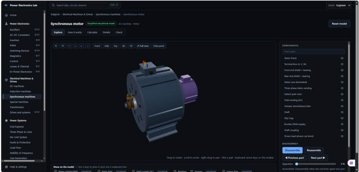Click the Disassemble button

click(292, 150)
